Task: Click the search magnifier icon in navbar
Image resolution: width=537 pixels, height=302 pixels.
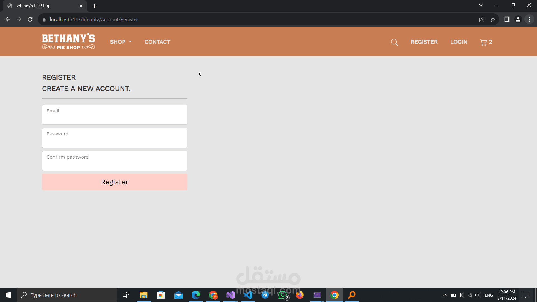Action: point(394,42)
